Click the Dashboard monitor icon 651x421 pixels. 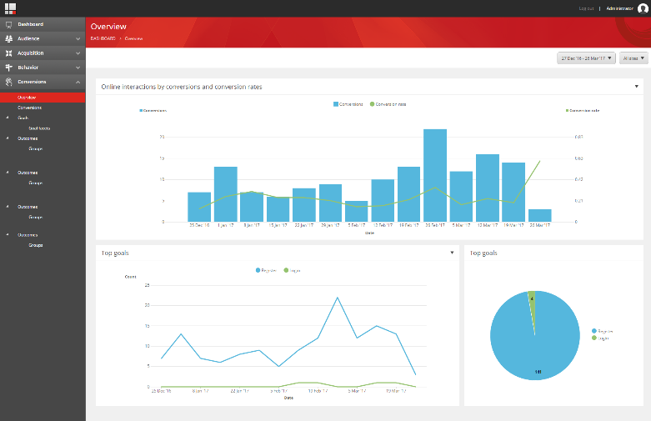pos(8,24)
